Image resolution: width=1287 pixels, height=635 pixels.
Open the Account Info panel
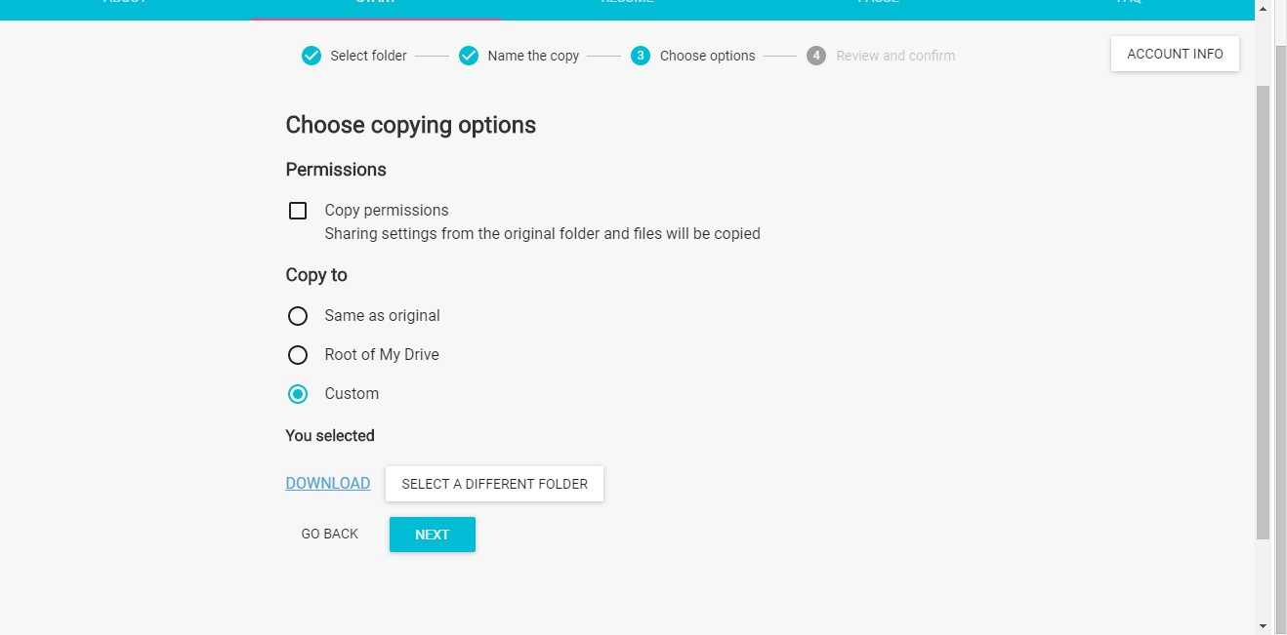[x=1175, y=55]
